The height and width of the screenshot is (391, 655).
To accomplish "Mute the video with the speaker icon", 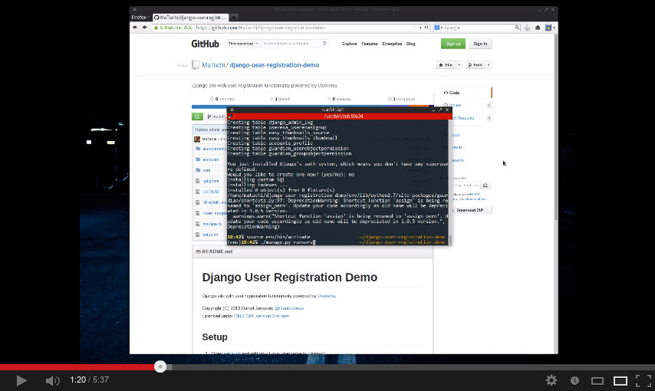I will pyautogui.click(x=52, y=380).
